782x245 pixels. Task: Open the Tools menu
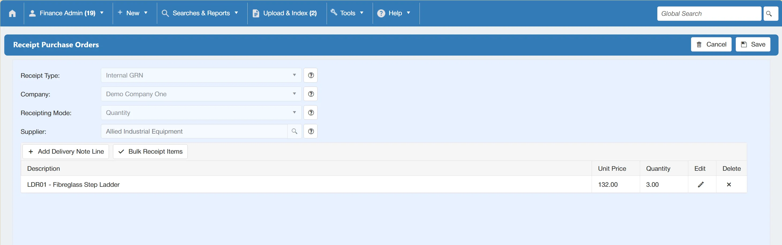347,13
